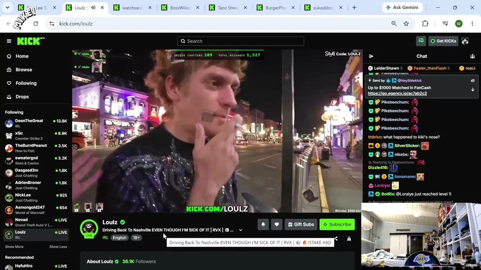
Task: Open the green rewards chest icon
Action: point(421,41)
